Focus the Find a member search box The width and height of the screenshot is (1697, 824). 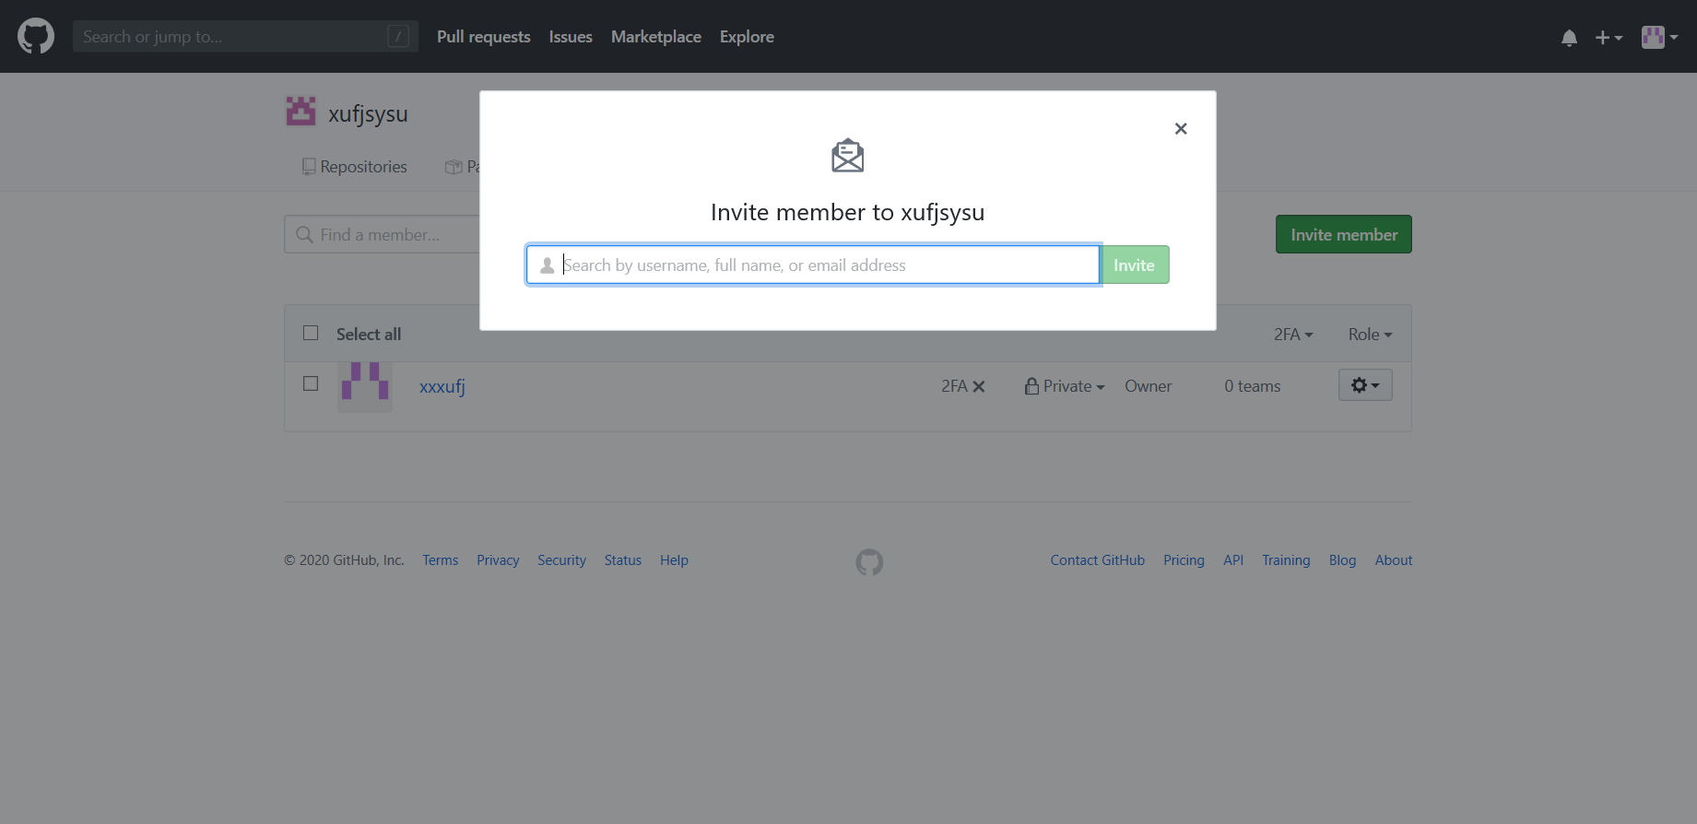click(382, 235)
